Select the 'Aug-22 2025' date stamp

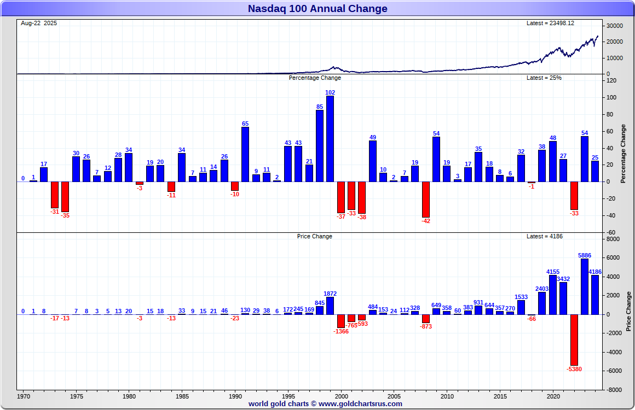tap(39, 23)
